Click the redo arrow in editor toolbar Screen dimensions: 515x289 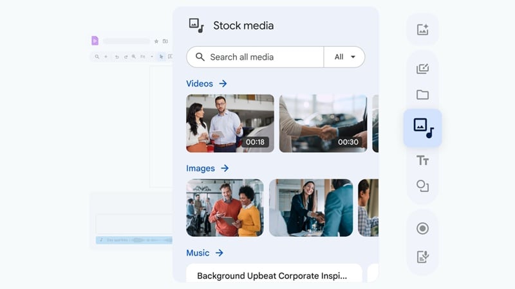[126, 57]
